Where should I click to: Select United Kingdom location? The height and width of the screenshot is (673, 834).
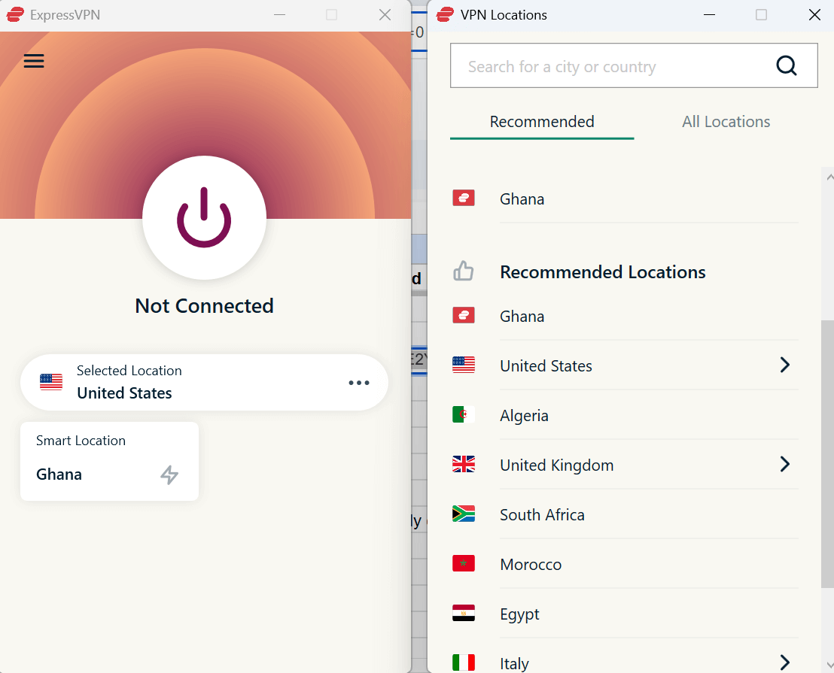[625, 465]
